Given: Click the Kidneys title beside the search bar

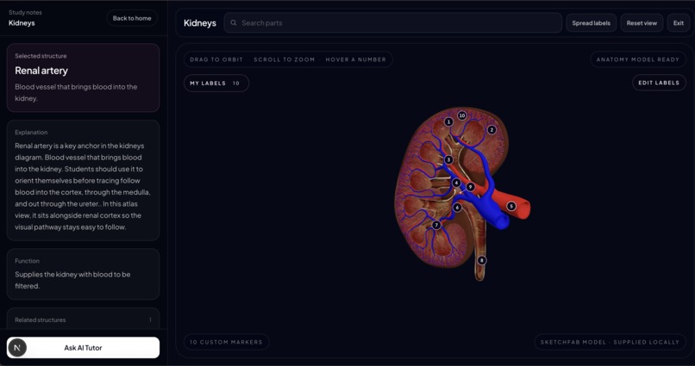Looking at the screenshot, I should coord(200,23).
